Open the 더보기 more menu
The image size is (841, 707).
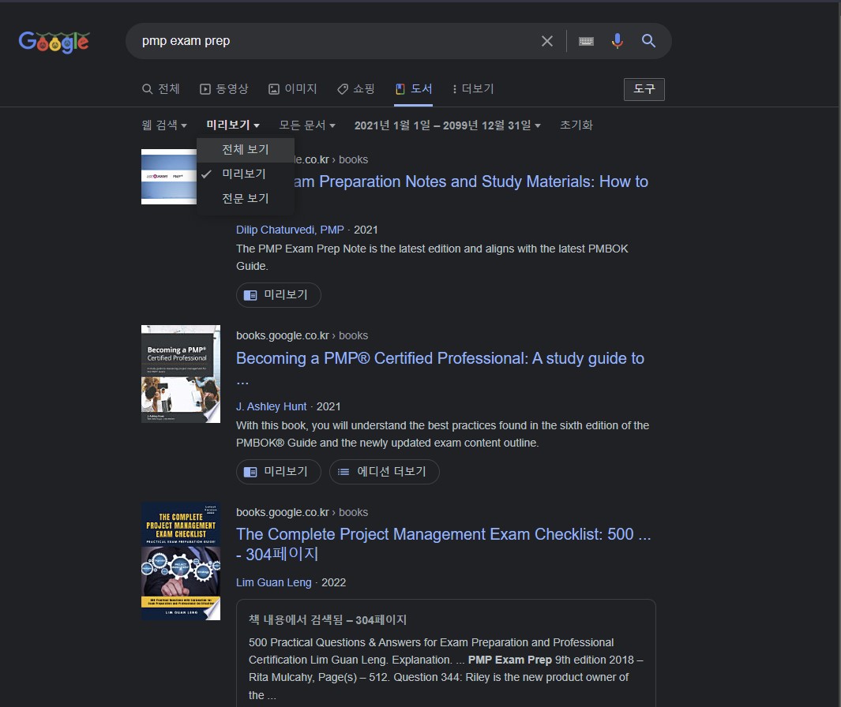tap(473, 89)
